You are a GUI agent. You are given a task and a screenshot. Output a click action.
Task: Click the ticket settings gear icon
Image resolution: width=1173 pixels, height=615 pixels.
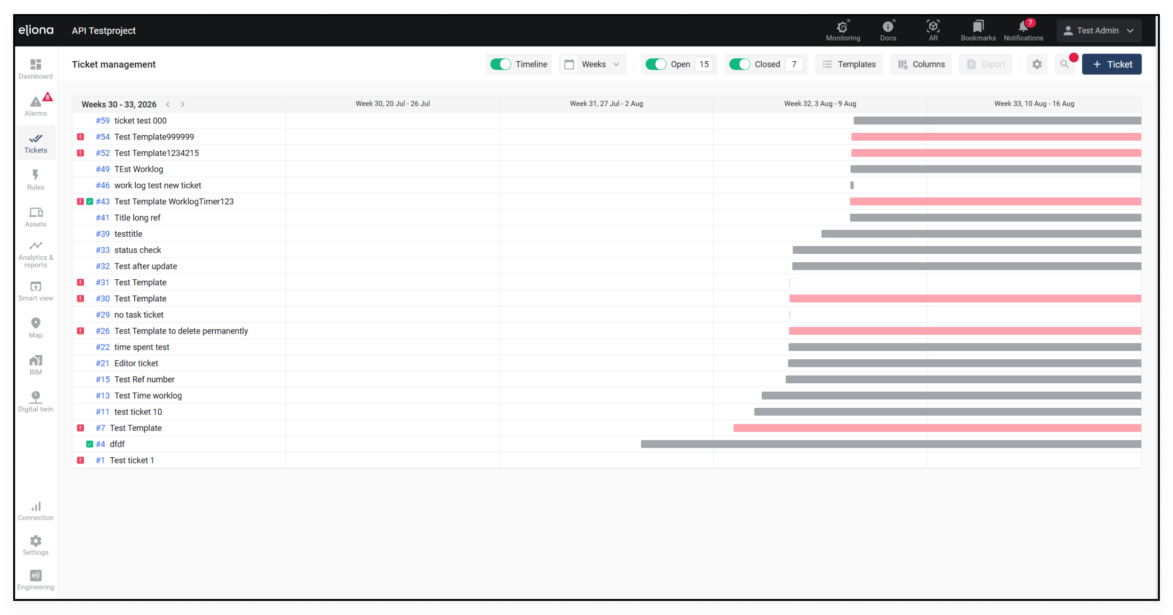[x=1037, y=65]
